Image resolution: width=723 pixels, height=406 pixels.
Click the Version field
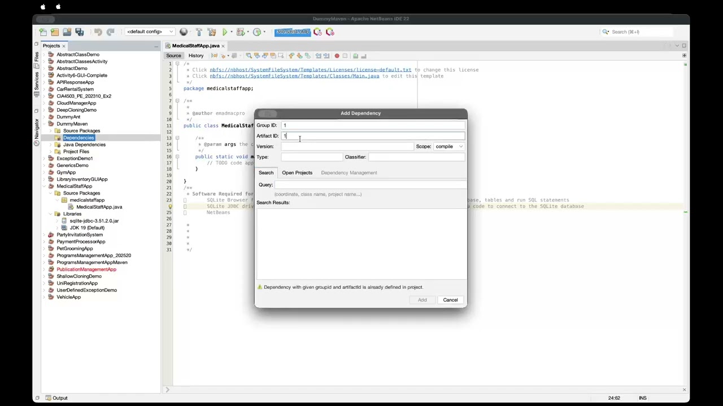347,147
